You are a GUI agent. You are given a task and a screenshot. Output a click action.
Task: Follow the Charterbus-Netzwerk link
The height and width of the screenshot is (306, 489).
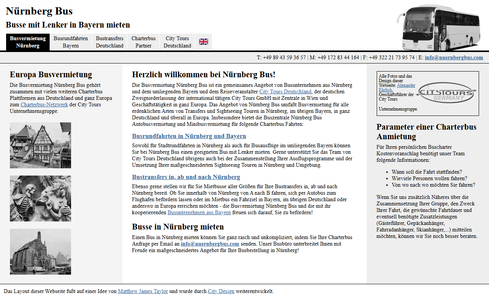coord(44,104)
